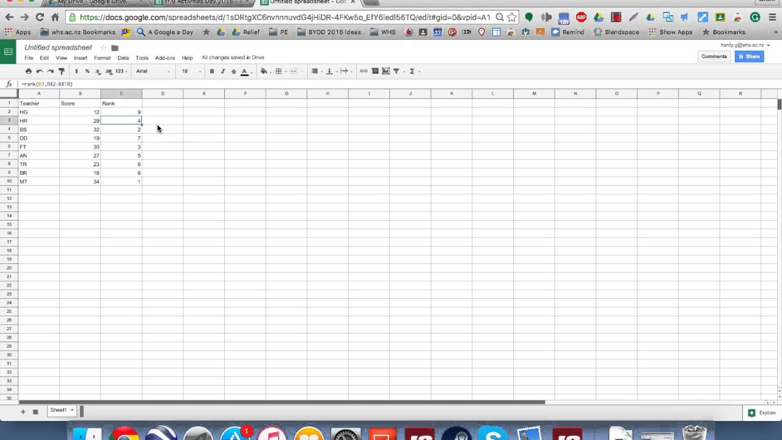Open the font size 10 dropdown
The width and height of the screenshot is (782, 440).
191,71
